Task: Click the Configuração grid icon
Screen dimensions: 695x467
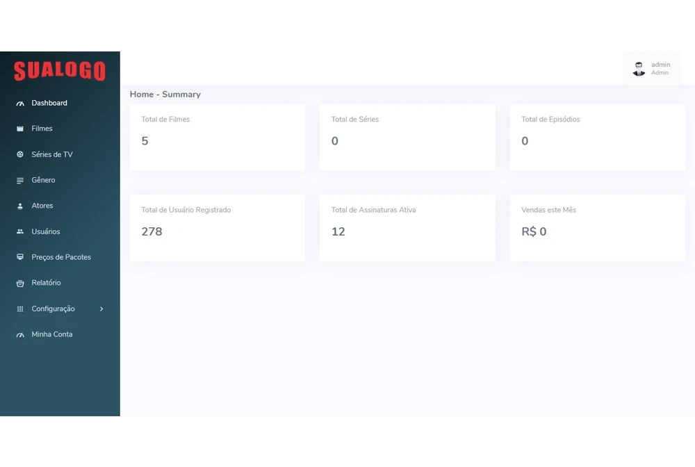Action: (20, 309)
